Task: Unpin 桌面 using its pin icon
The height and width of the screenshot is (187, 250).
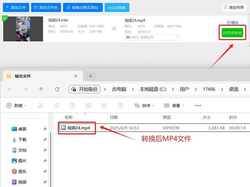Action: [x=45, y=129]
